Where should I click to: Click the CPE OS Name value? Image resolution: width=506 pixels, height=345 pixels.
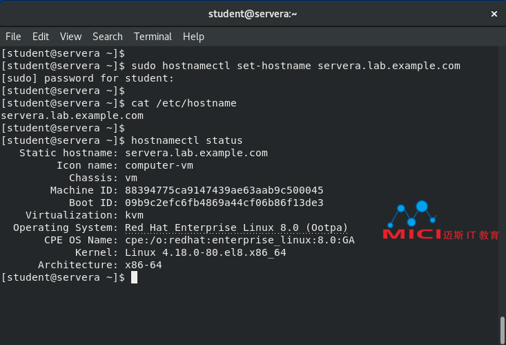pyautogui.click(x=240, y=240)
